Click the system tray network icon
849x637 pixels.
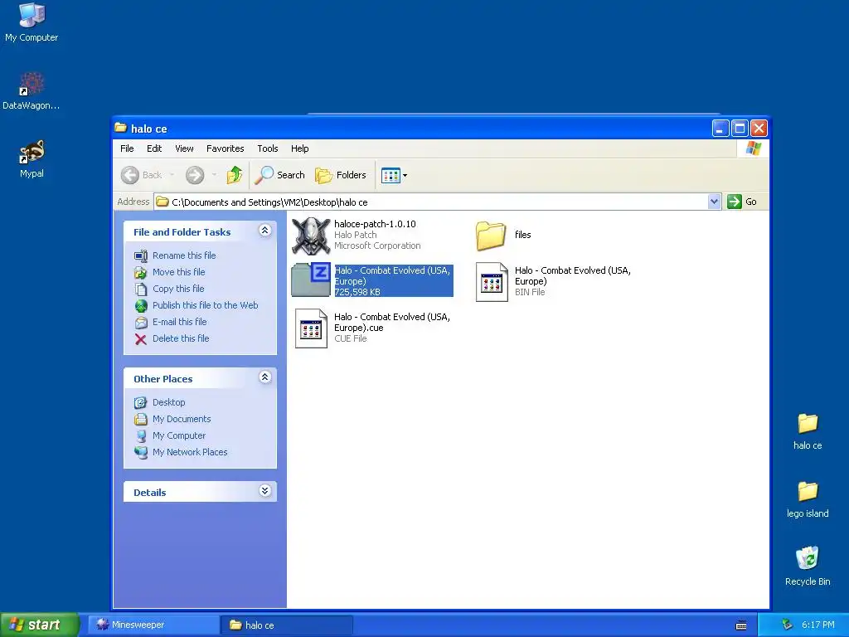coord(787,625)
